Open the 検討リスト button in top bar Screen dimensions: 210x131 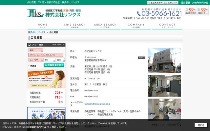[x=171, y=3]
